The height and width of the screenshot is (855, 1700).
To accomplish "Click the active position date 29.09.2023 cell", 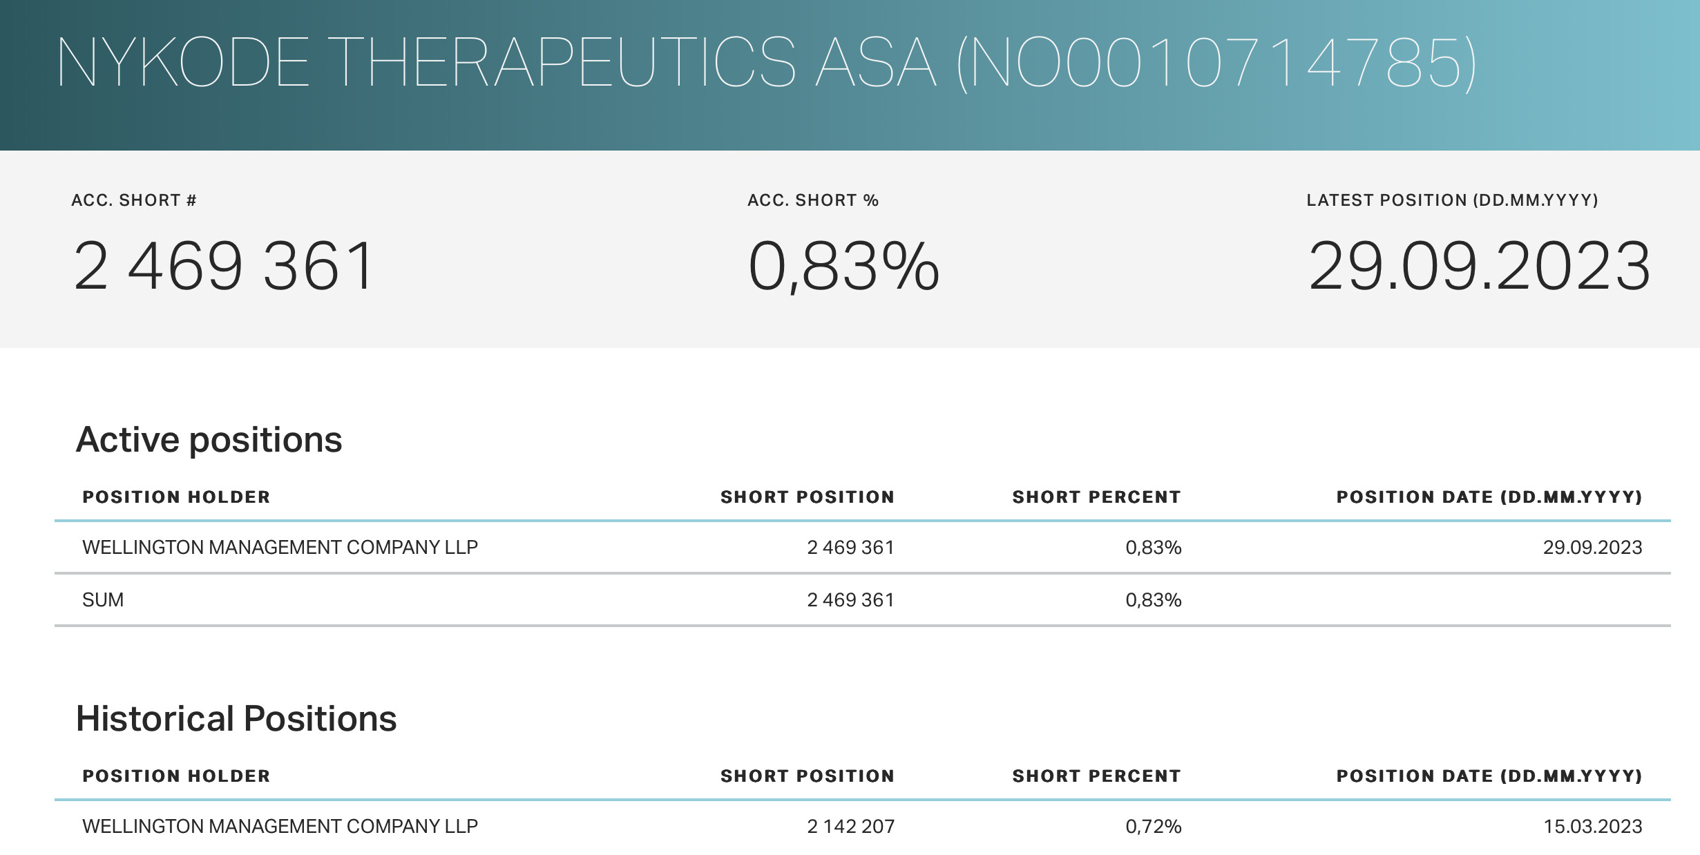I will point(1592,547).
